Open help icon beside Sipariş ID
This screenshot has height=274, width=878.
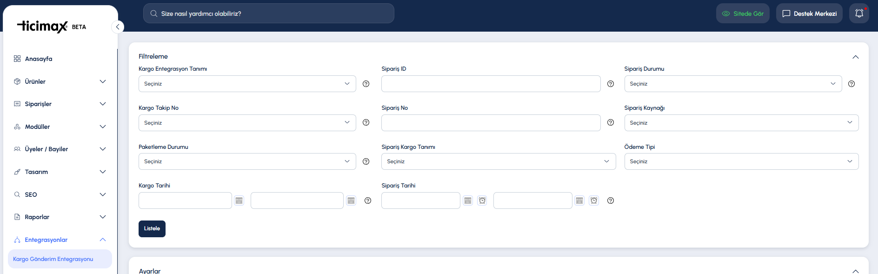click(x=611, y=84)
